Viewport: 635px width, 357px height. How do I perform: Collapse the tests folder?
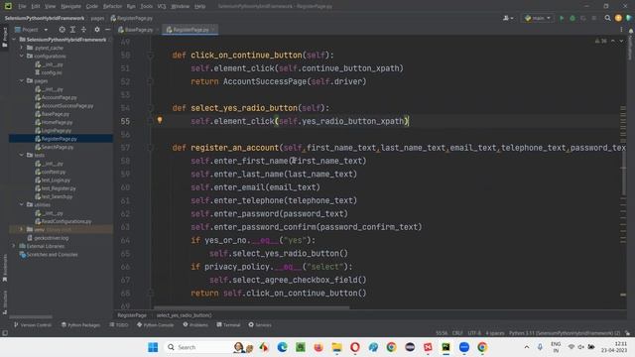[x=22, y=155]
